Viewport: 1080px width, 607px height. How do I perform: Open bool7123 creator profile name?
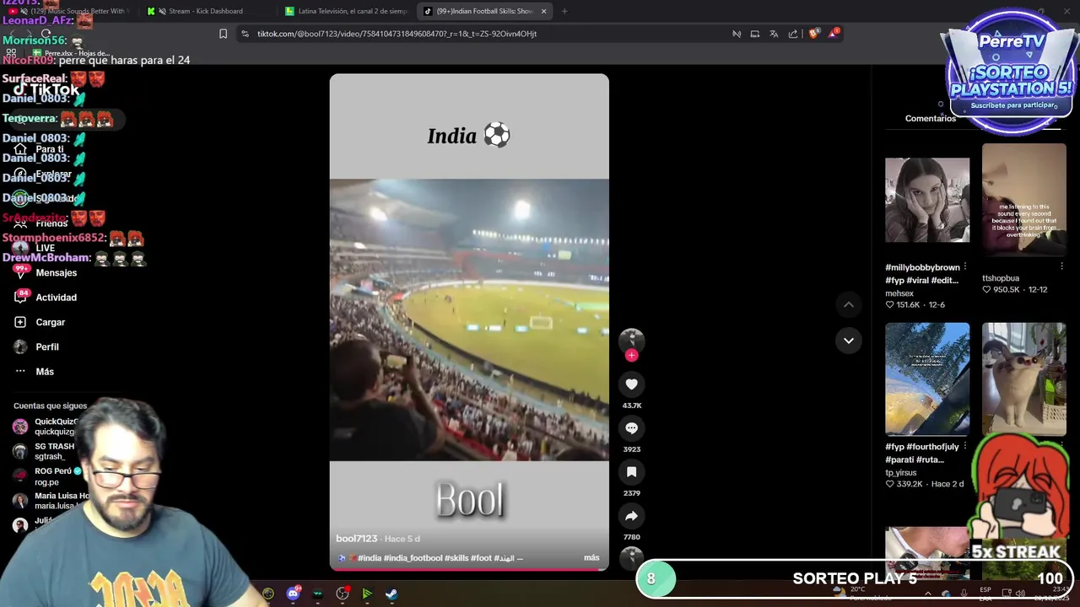pos(357,539)
